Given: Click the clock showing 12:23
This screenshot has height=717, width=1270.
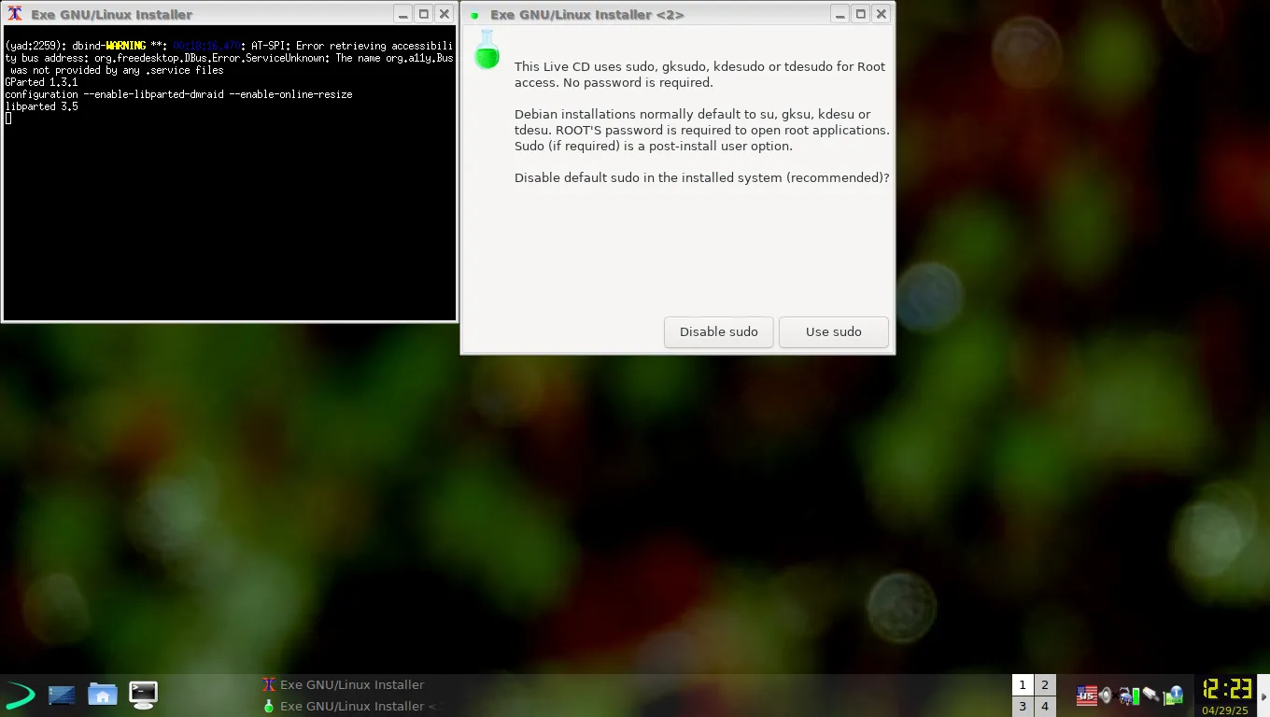Looking at the screenshot, I should point(1225,689).
